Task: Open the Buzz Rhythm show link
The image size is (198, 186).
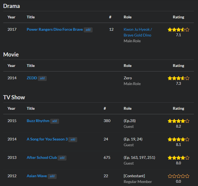Action: [x=38, y=121]
